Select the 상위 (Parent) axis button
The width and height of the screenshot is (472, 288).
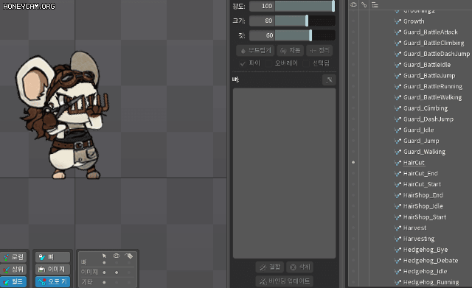[14, 270]
